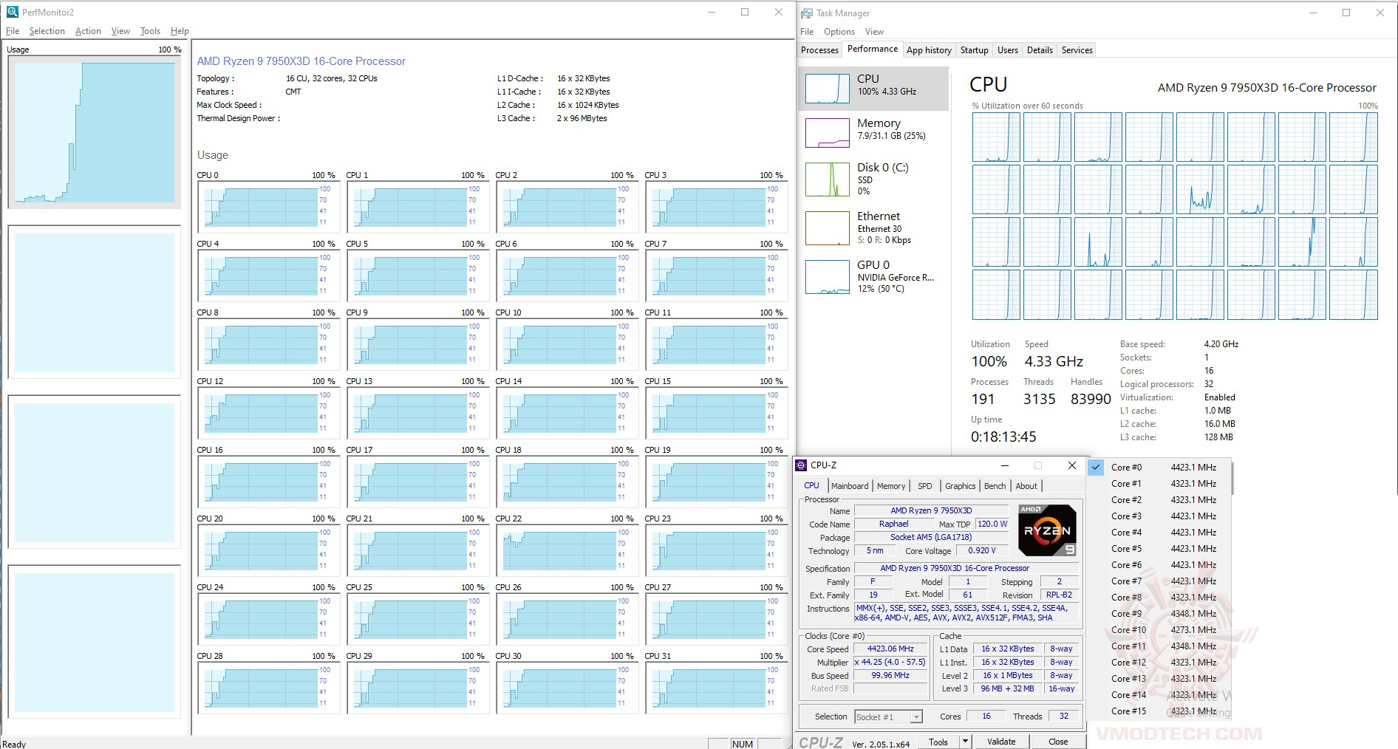Image resolution: width=1398 pixels, height=749 pixels.
Task: Click the Up time value 0:18:13:45
Action: 1003,437
